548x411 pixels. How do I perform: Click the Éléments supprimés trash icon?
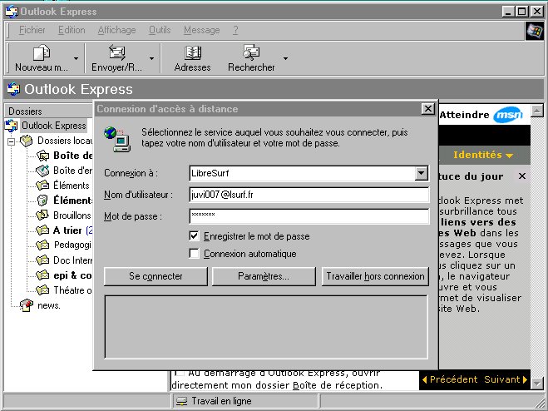point(42,200)
